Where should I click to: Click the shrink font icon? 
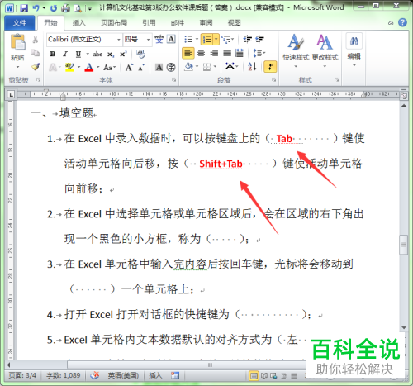[141, 67]
